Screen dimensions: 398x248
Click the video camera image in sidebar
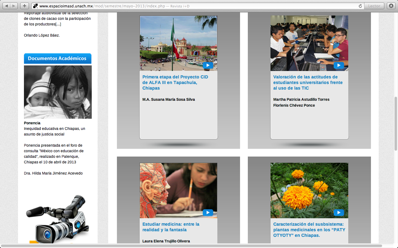point(57,219)
